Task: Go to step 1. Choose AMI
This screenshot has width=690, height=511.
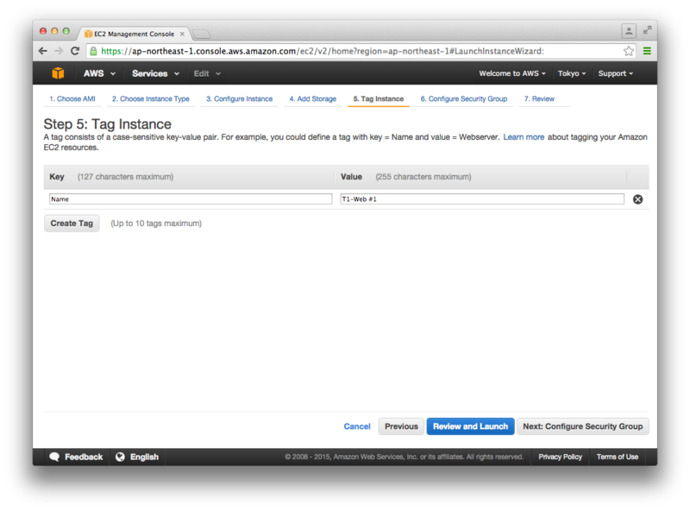Action: tap(72, 98)
